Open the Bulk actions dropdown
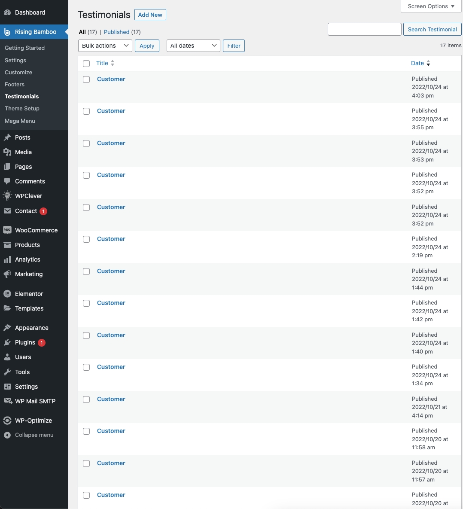This screenshot has width=463, height=509. pyautogui.click(x=105, y=46)
